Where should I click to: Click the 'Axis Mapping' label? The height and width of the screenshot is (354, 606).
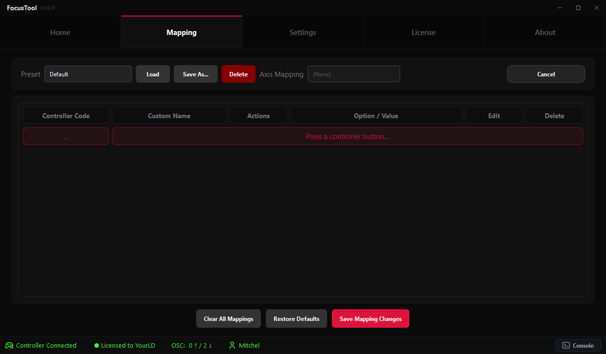click(x=281, y=74)
